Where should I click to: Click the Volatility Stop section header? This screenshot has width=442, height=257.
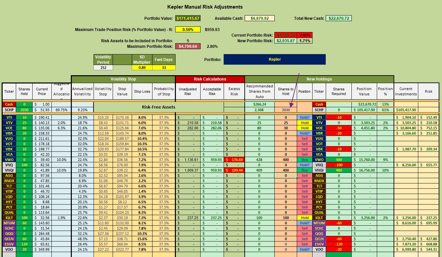point(123,79)
